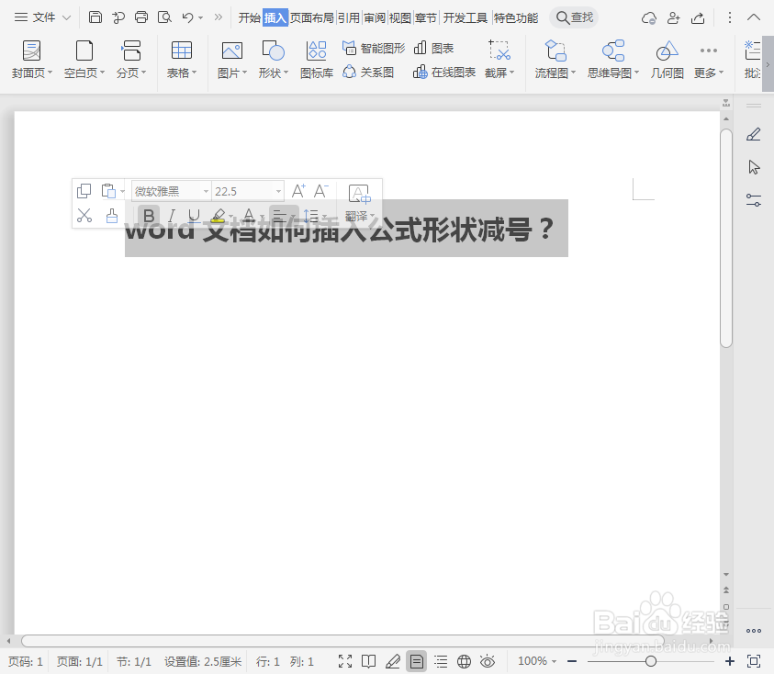The height and width of the screenshot is (674, 774).
Task: Toggle bold formatting in the mini toolbar
Action: click(148, 215)
